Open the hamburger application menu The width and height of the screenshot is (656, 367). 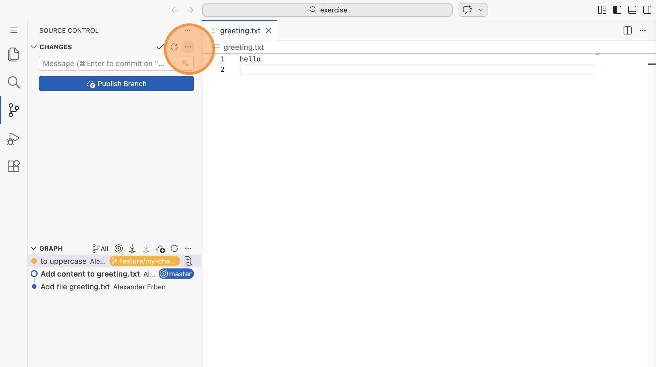(14, 30)
